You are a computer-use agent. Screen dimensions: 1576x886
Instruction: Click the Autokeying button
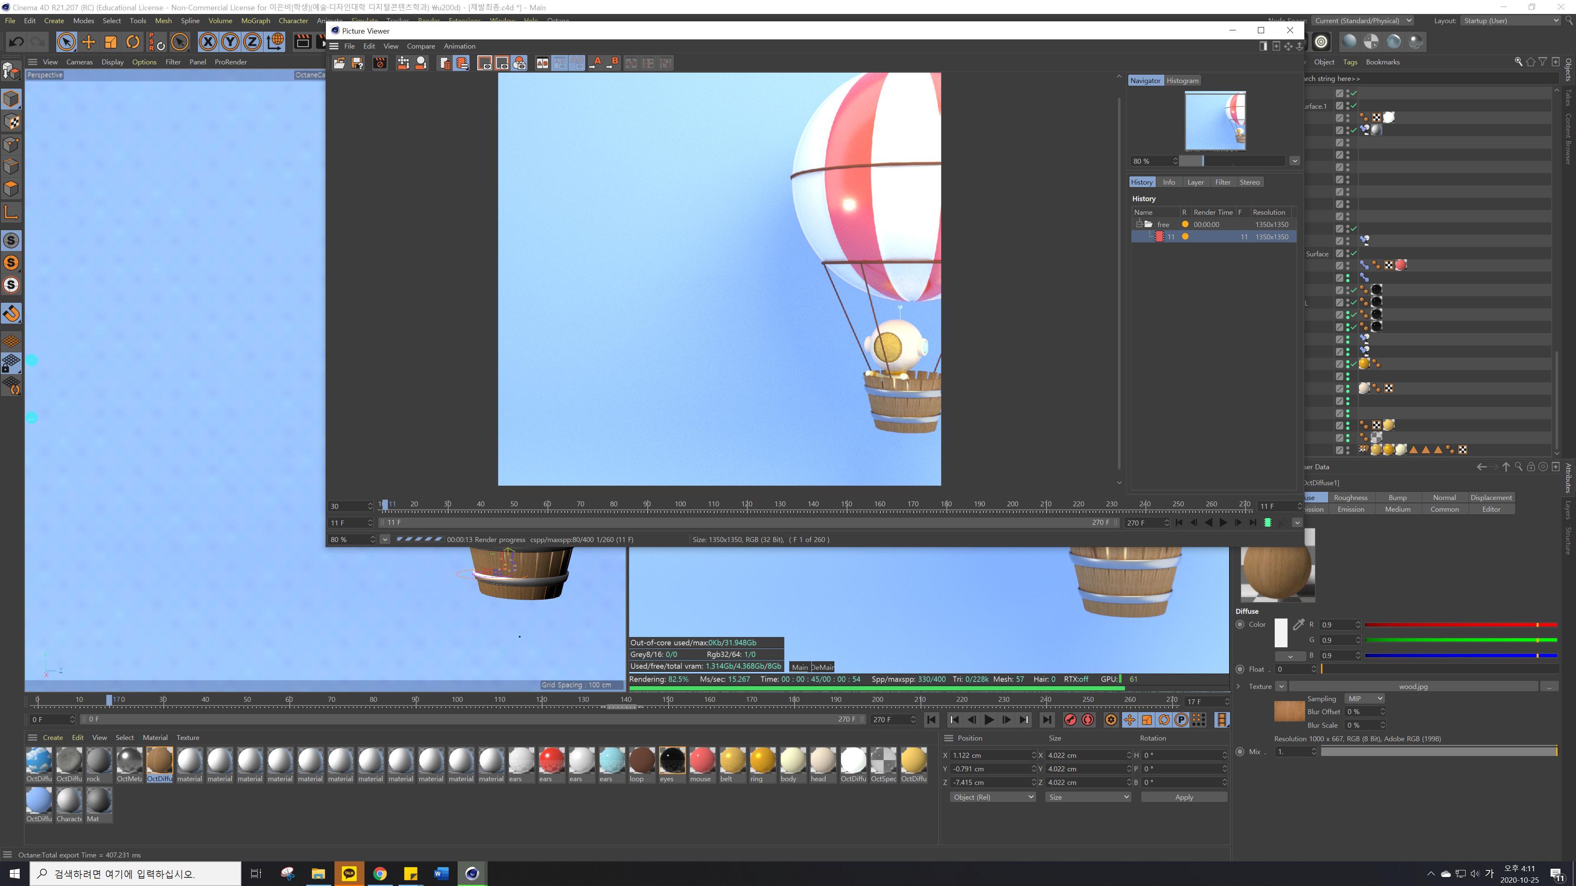(x=1088, y=720)
